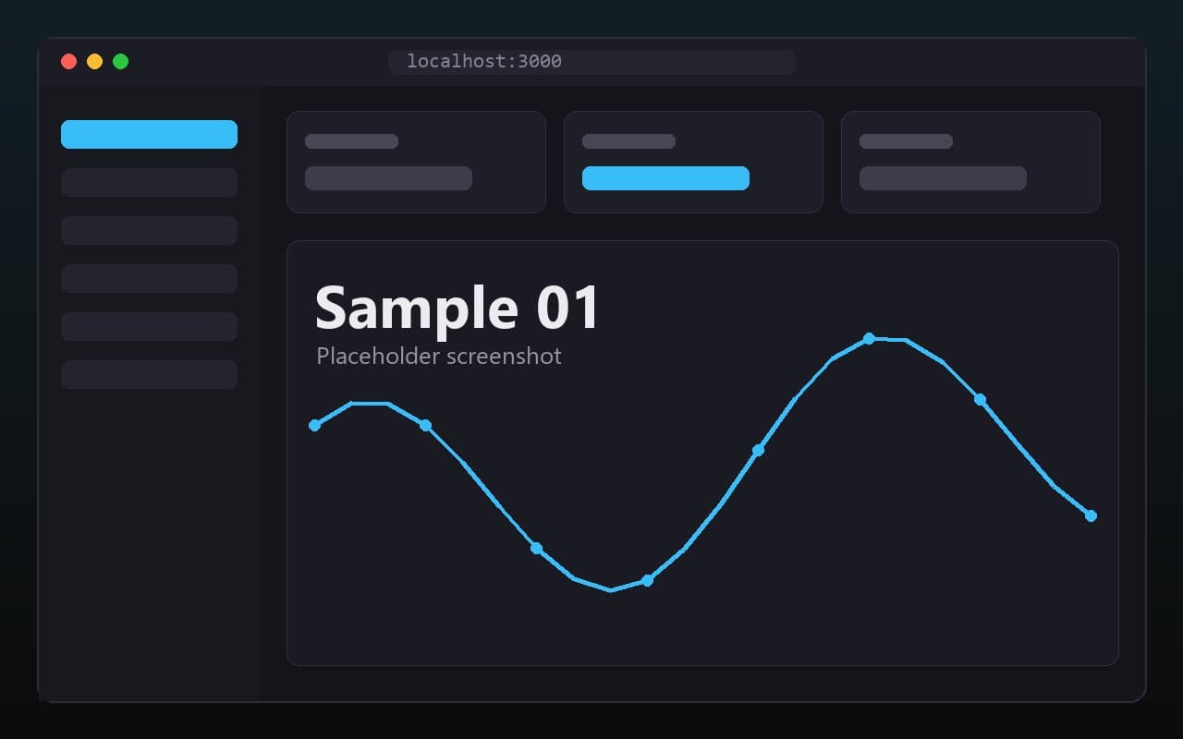Screen dimensions: 1183x739
Task: Select the gray sidebar item directly below the blue one
Action: 149,182
